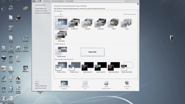Click Get more themes online link
This screenshot has width=185, height=104.
(129, 14)
